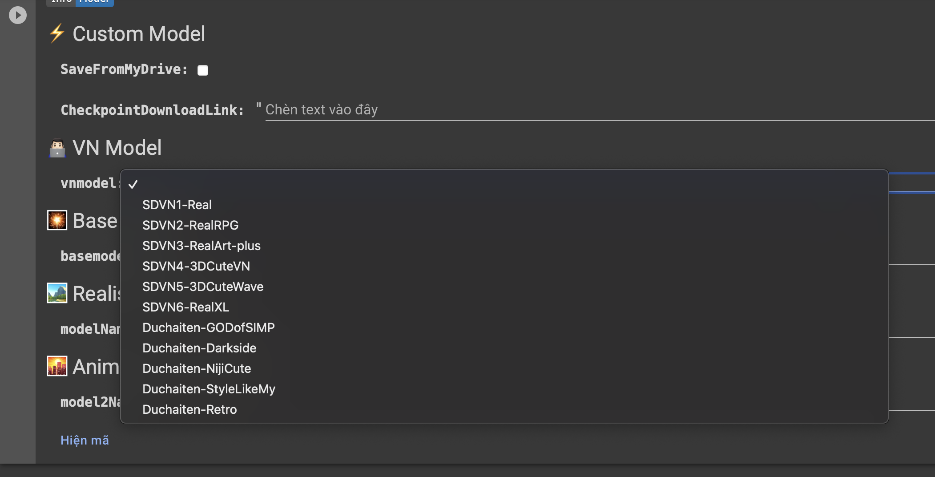Choose SDVN2-RealRPG from the list

click(x=190, y=225)
